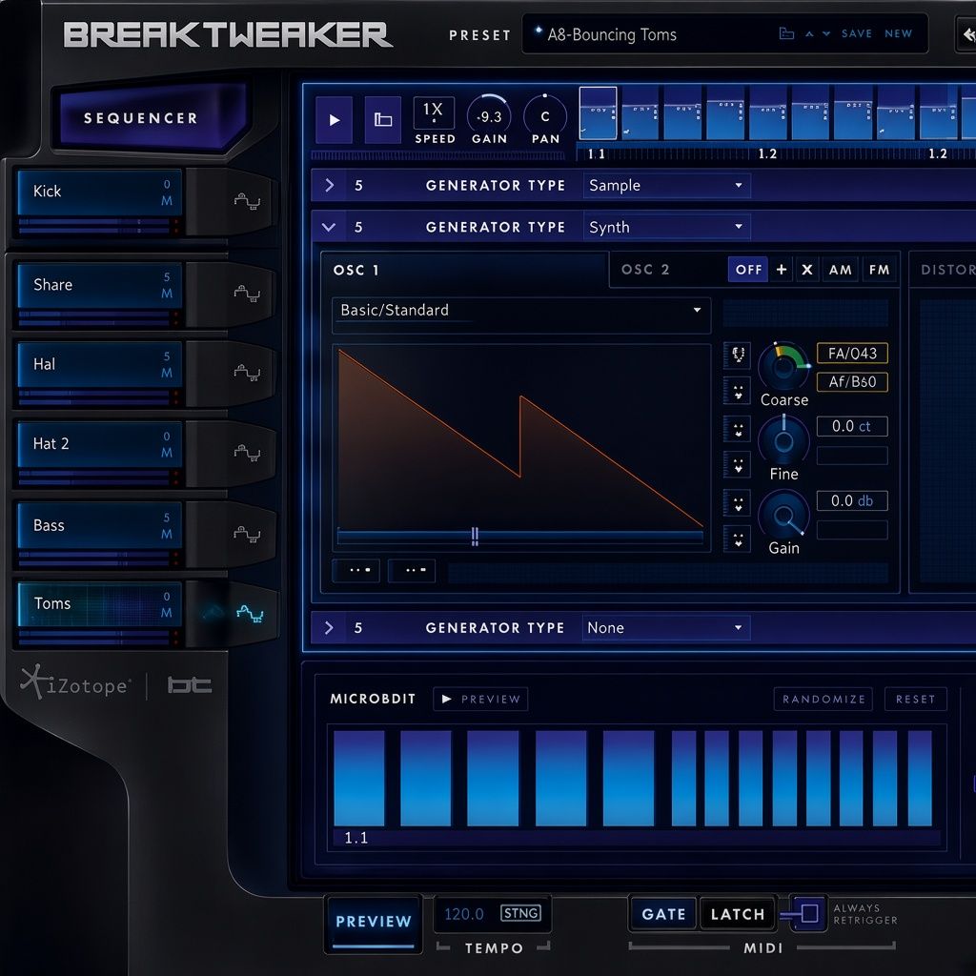Click the MicroEdit Preview button
The width and height of the screenshot is (976, 976).
click(x=480, y=699)
